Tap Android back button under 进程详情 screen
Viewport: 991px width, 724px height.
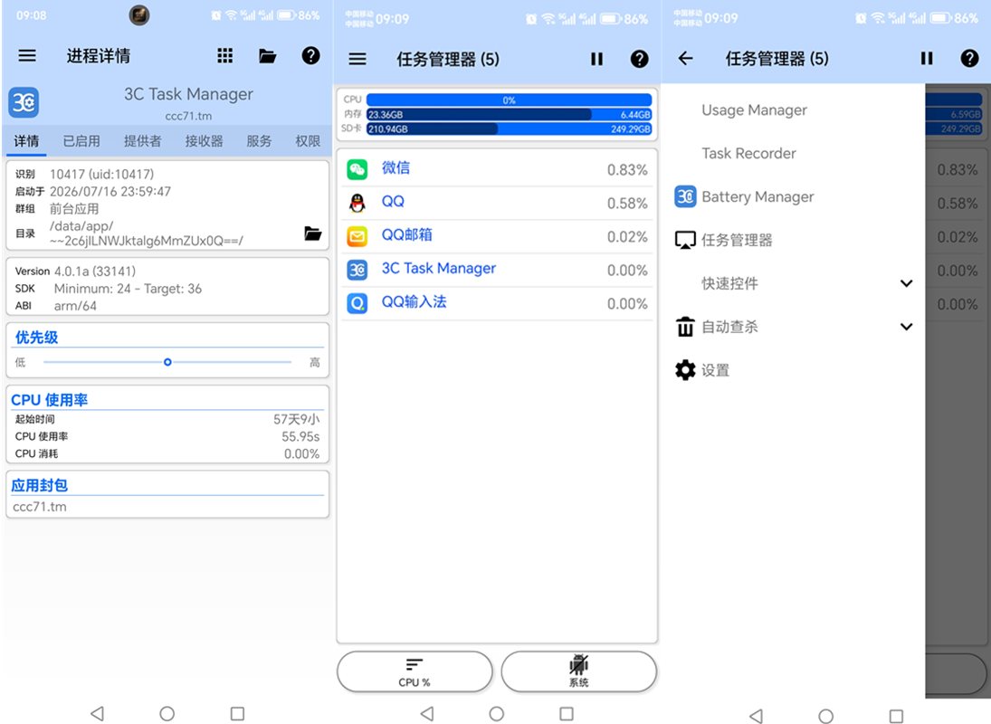[98, 713]
